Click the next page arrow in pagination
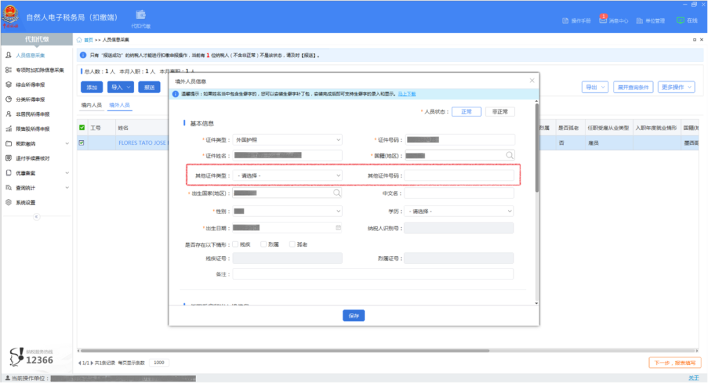Image resolution: width=708 pixels, height=383 pixels. [x=92, y=363]
